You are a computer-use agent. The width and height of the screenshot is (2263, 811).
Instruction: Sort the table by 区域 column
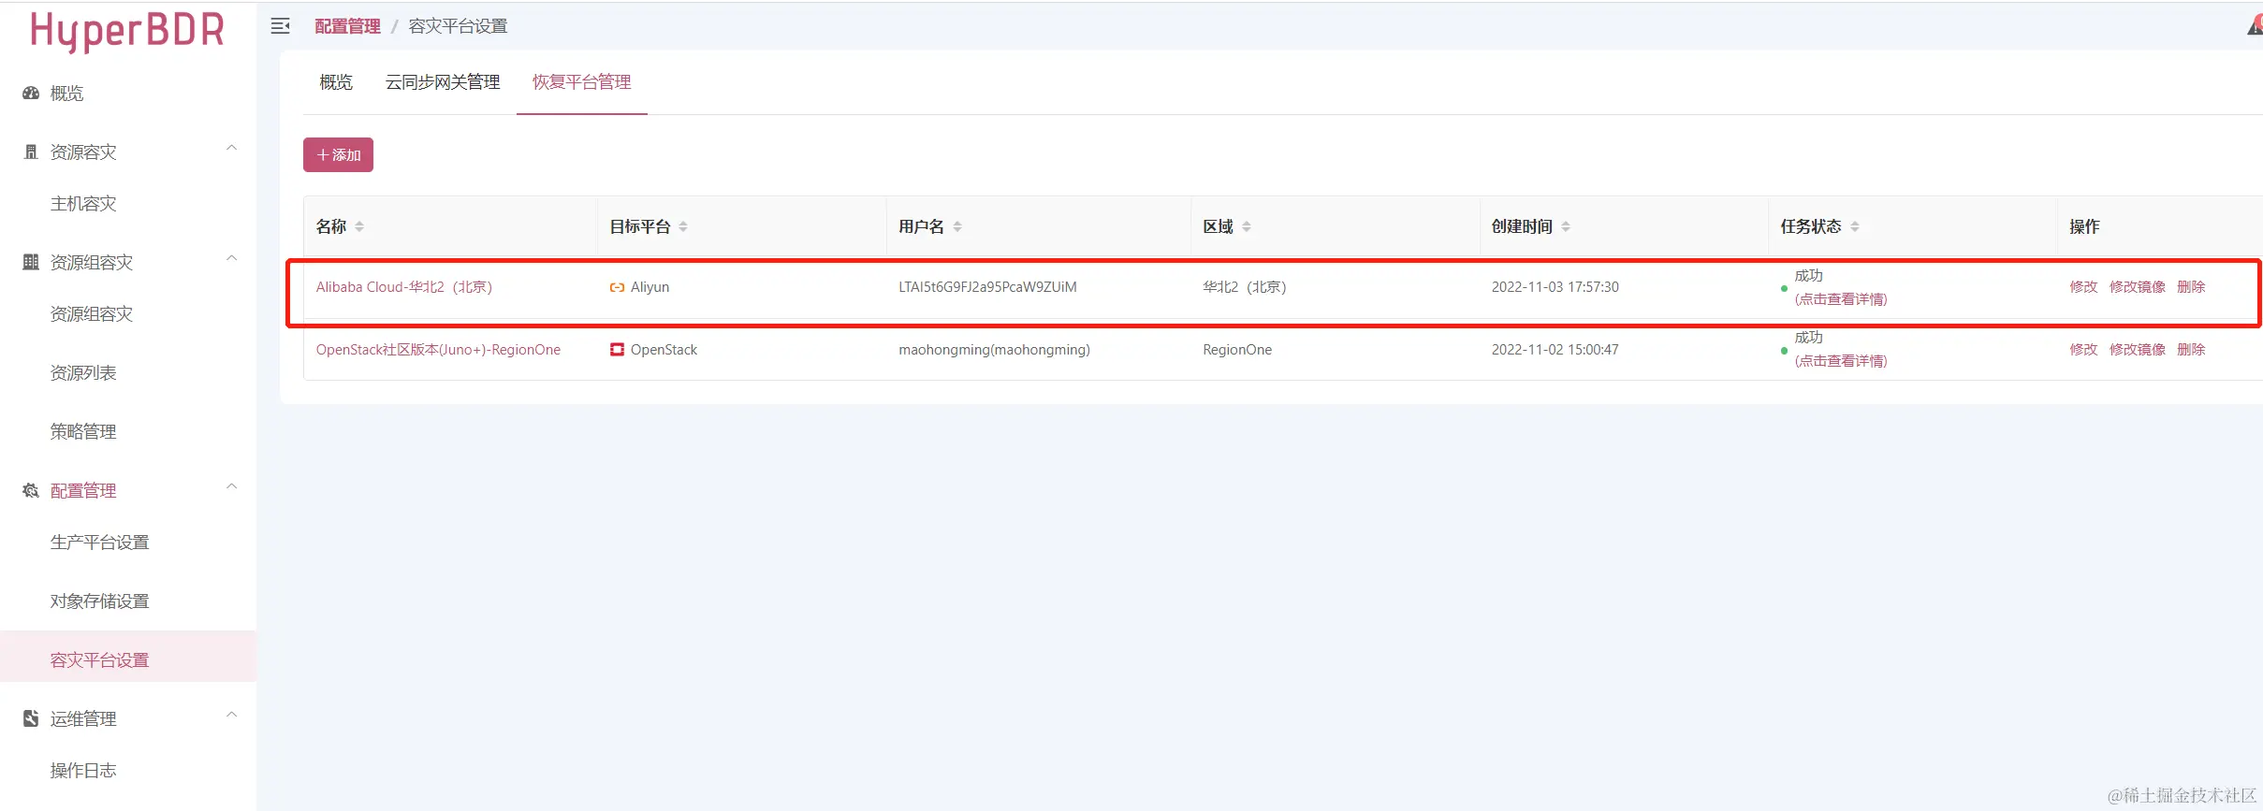tap(1247, 226)
